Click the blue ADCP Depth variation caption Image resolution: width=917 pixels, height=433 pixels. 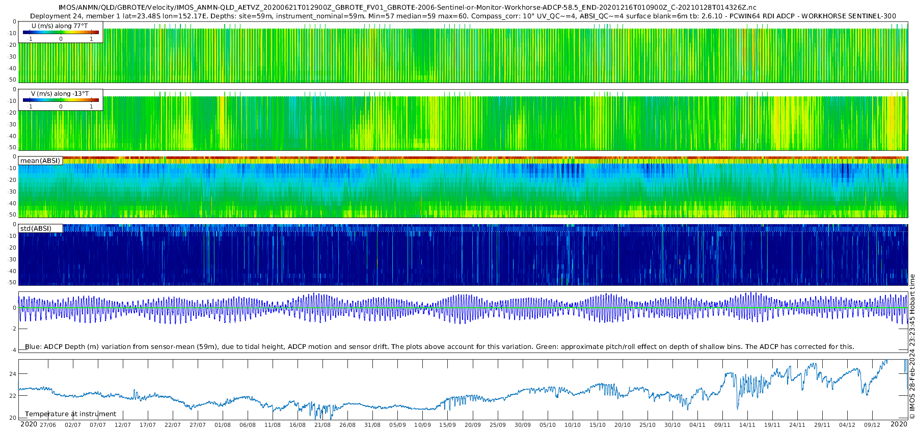click(x=439, y=347)
